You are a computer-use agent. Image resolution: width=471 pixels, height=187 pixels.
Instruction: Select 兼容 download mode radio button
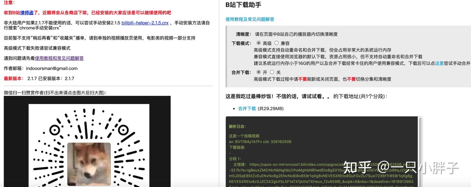[276, 43]
